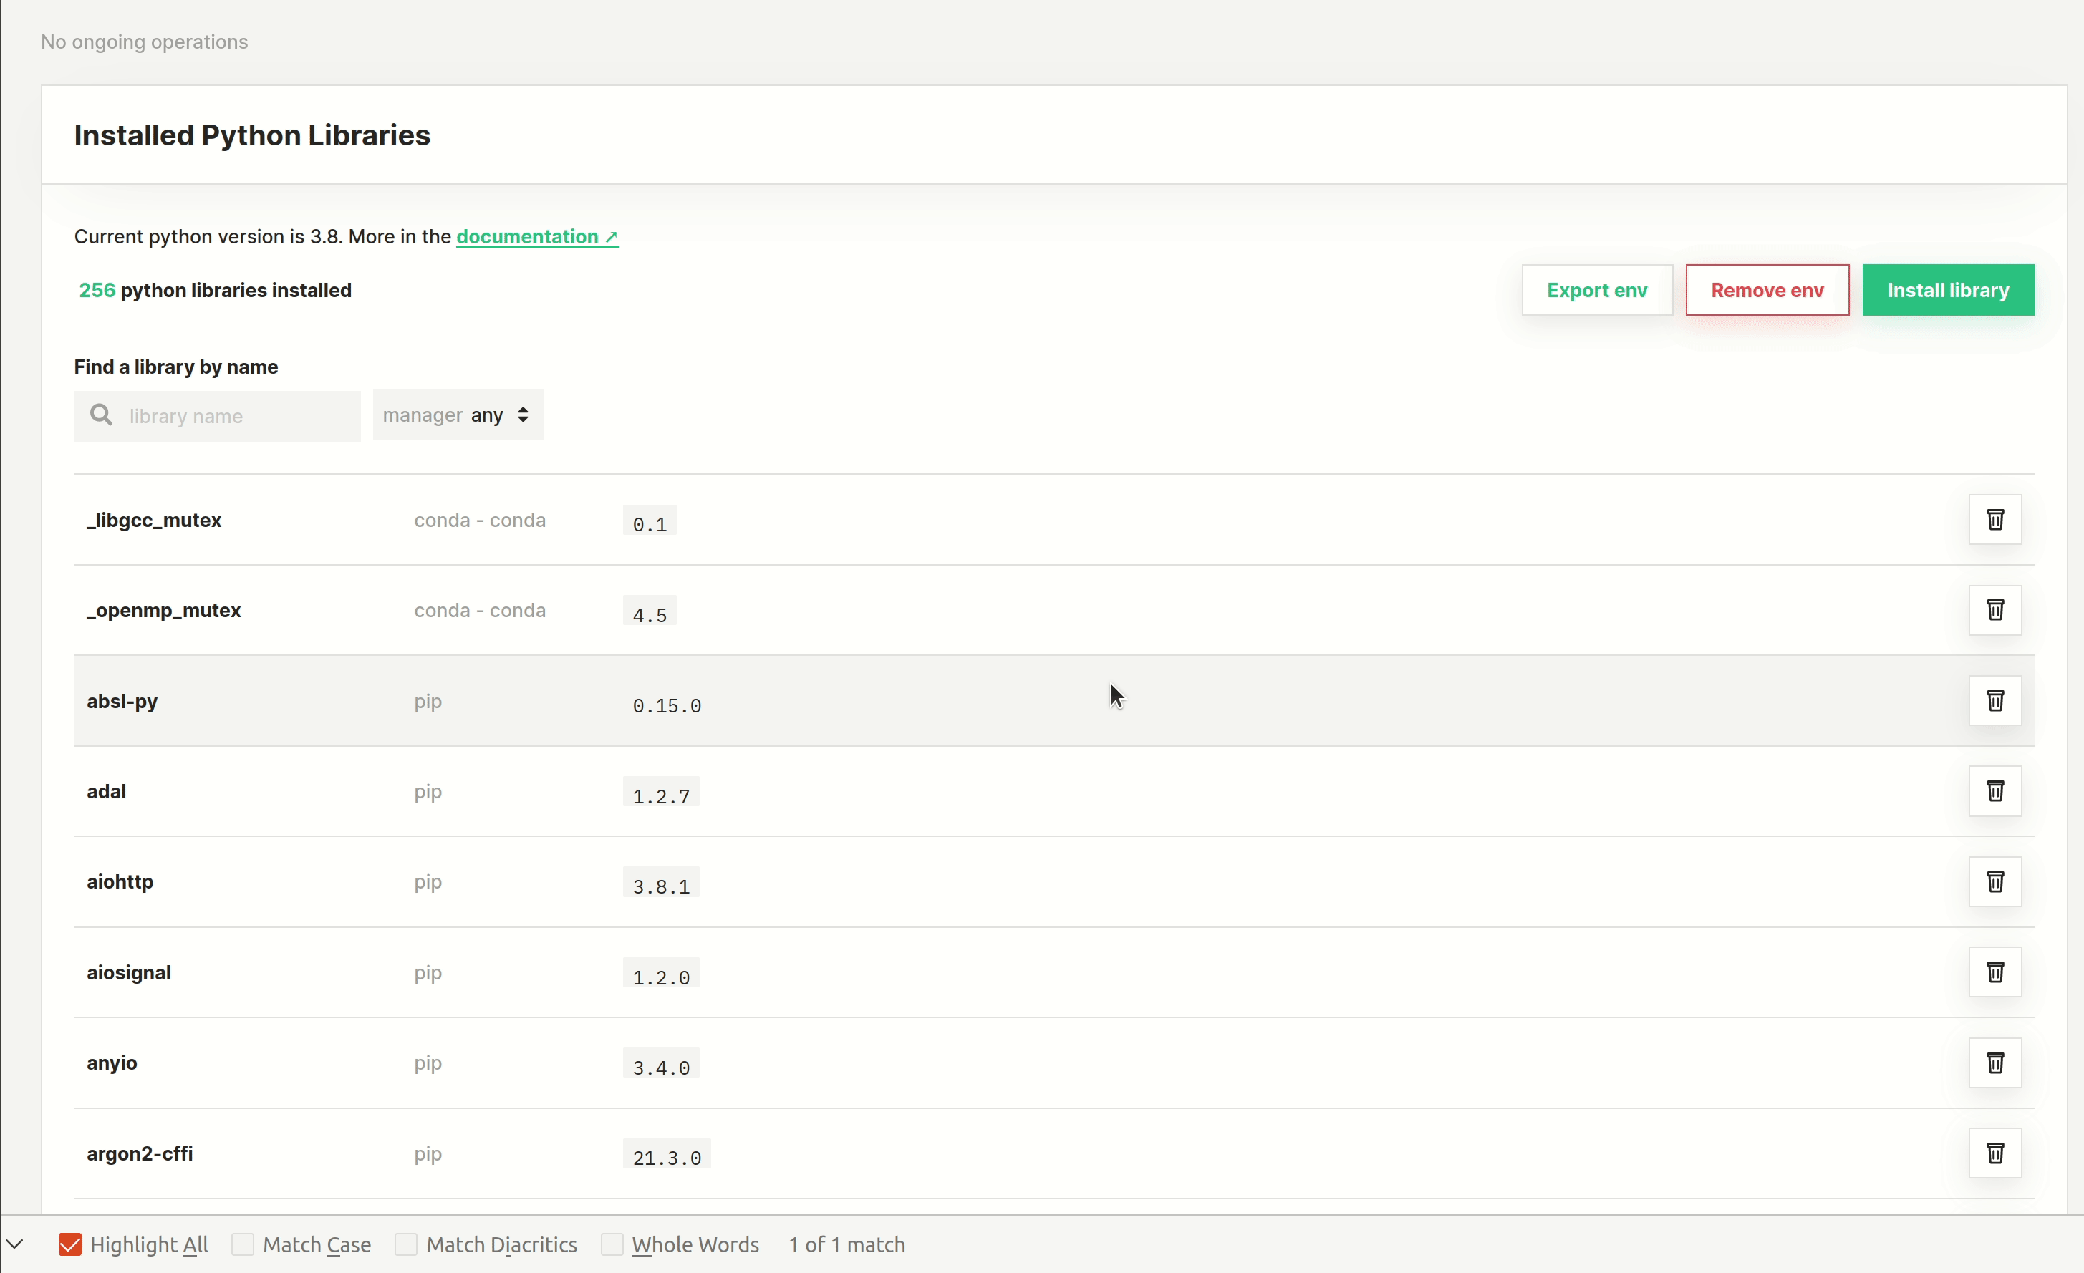Screen dimensions: 2084x1273
Task: Click conda - conda label for _libgcc_mutex
Action: pos(480,521)
